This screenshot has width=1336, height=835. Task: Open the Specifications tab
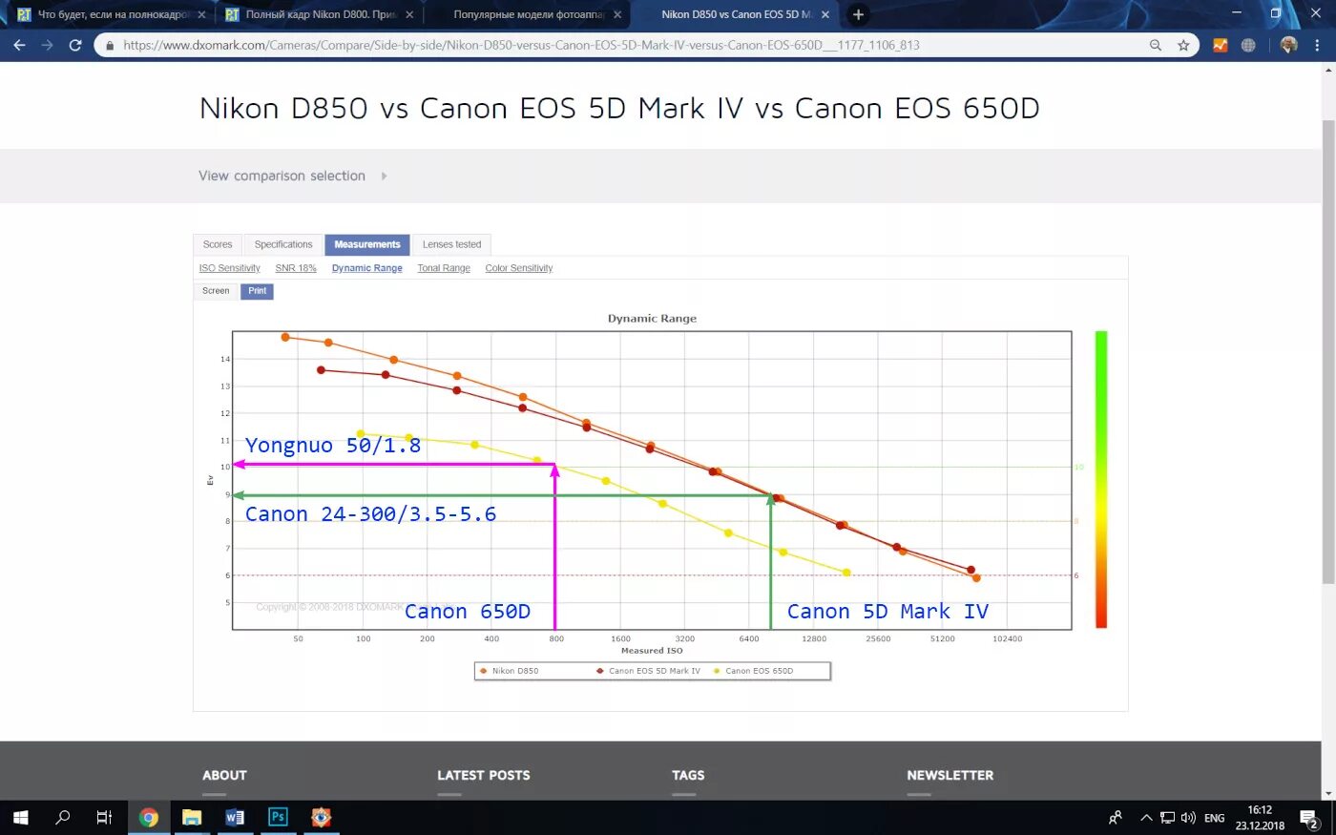pos(283,245)
